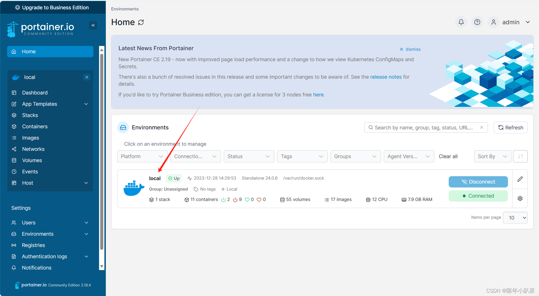Click the portainer.io logo in sidebar
Viewport: 539px width, 296px height.
pyautogui.click(x=40, y=29)
